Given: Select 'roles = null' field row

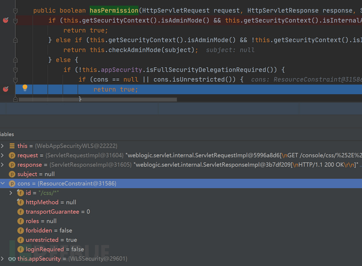Looking at the screenshot, I should [x=181, y=221].
